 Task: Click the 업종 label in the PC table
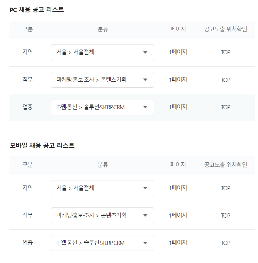click(x=28, y=107)
